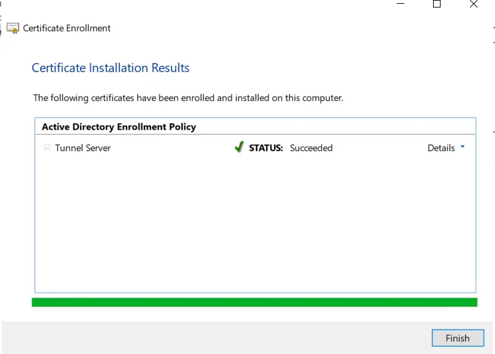Viewport: 495px width, 354px height.
Task: Click the enrolled certificates description sentence
Action: (188, 98)
